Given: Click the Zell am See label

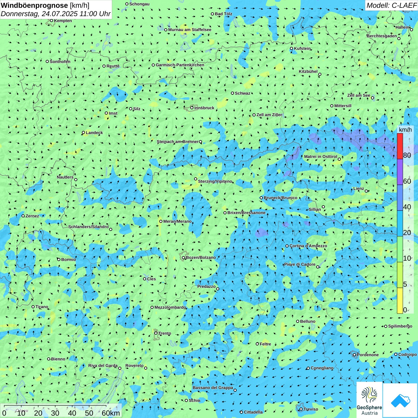Looking at the screenshot, I should pyautogui.click(x=359, y=95).
